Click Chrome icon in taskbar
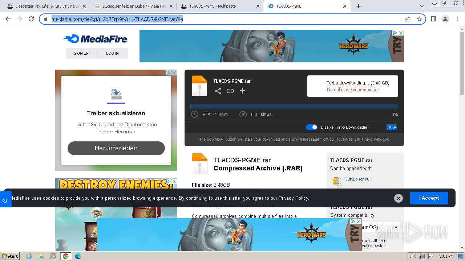Image resolution: width=465 pixels, height=261 pixels. pyautogui.click(x=65, y=256)
